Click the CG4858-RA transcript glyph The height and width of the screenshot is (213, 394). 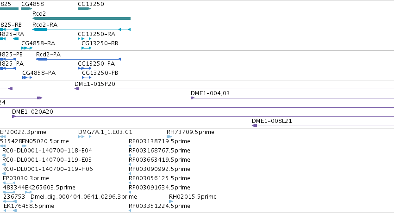coord(27,48)
